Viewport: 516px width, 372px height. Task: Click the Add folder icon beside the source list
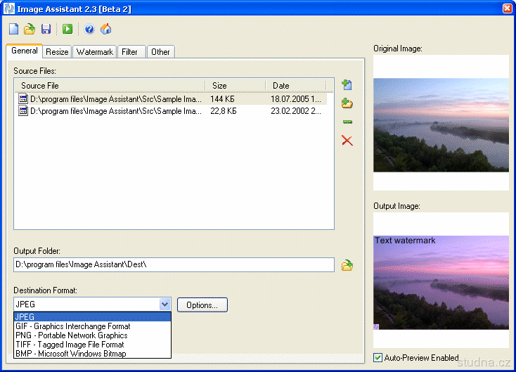(347, 103)
